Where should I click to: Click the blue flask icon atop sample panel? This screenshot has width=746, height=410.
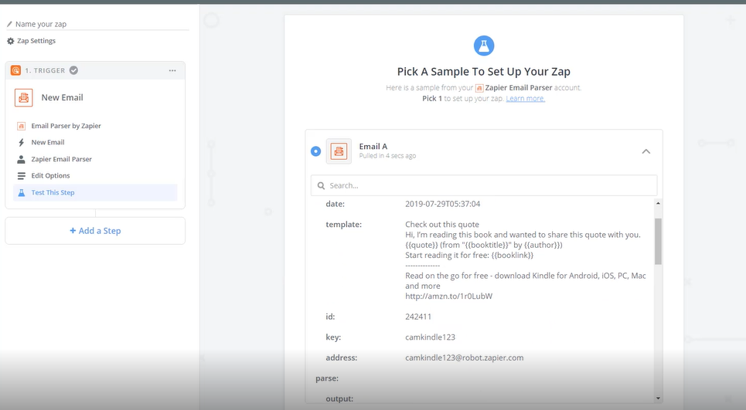point(484,46)
